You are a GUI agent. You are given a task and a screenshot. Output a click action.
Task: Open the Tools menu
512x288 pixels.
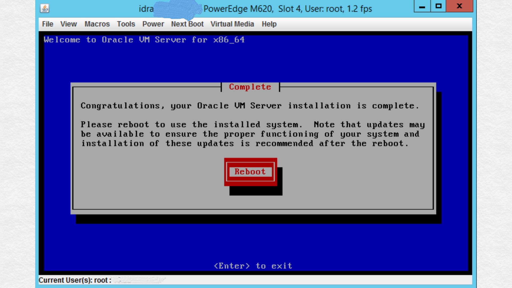(x=126, y=24)
